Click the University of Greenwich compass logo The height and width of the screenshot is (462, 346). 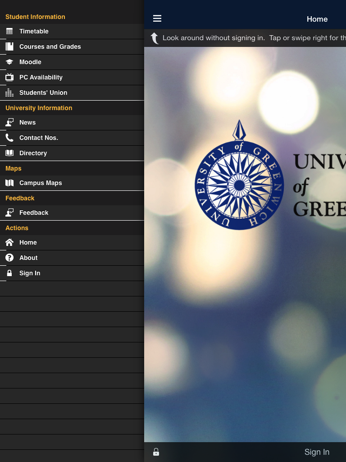pos(239,175)
